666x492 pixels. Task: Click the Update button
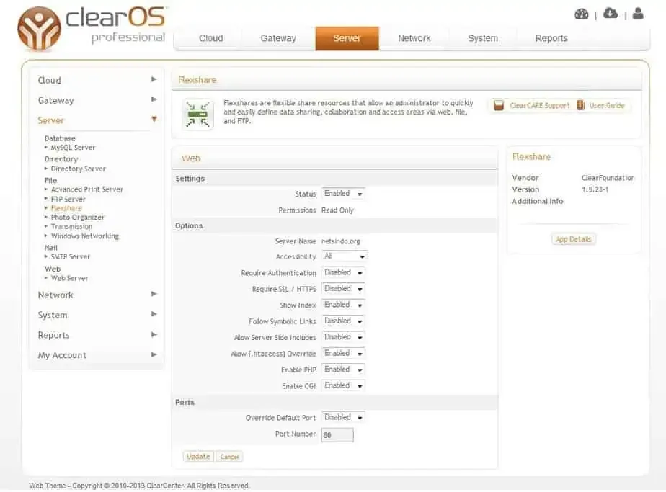pyautogui.click(x=198, y=457)
